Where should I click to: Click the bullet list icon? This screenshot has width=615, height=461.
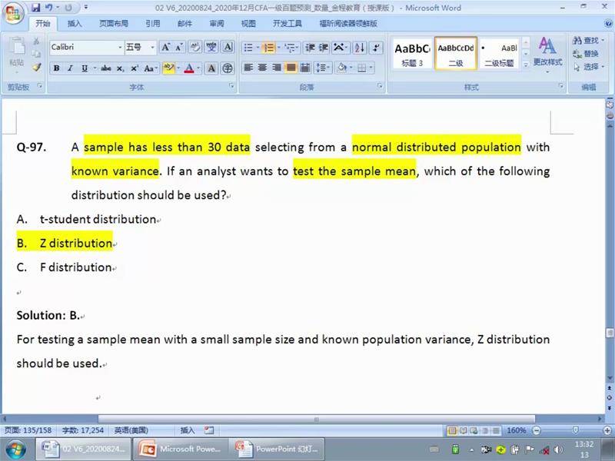(248, 48)
